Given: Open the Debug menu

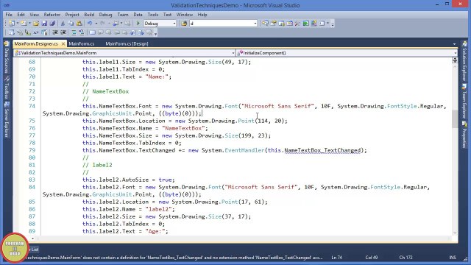Looking at the screenshot, I should [105, 15].
